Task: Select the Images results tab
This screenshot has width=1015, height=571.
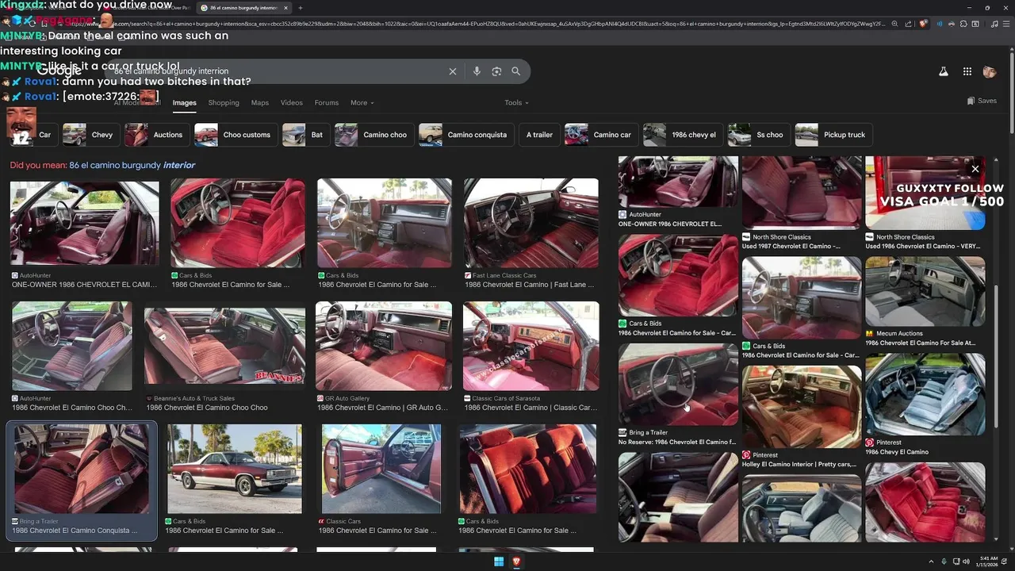Action: tap(185, 102)
